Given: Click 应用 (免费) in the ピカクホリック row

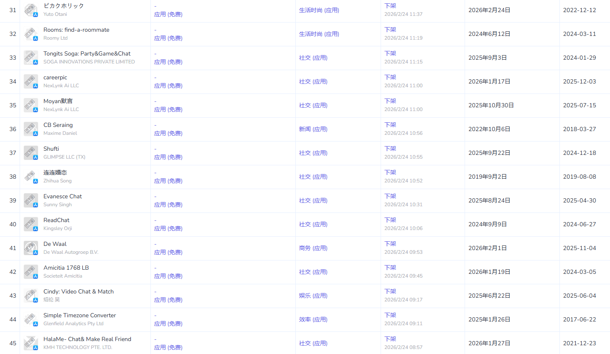Looking at the screenshot, I should tap(168, 14).
